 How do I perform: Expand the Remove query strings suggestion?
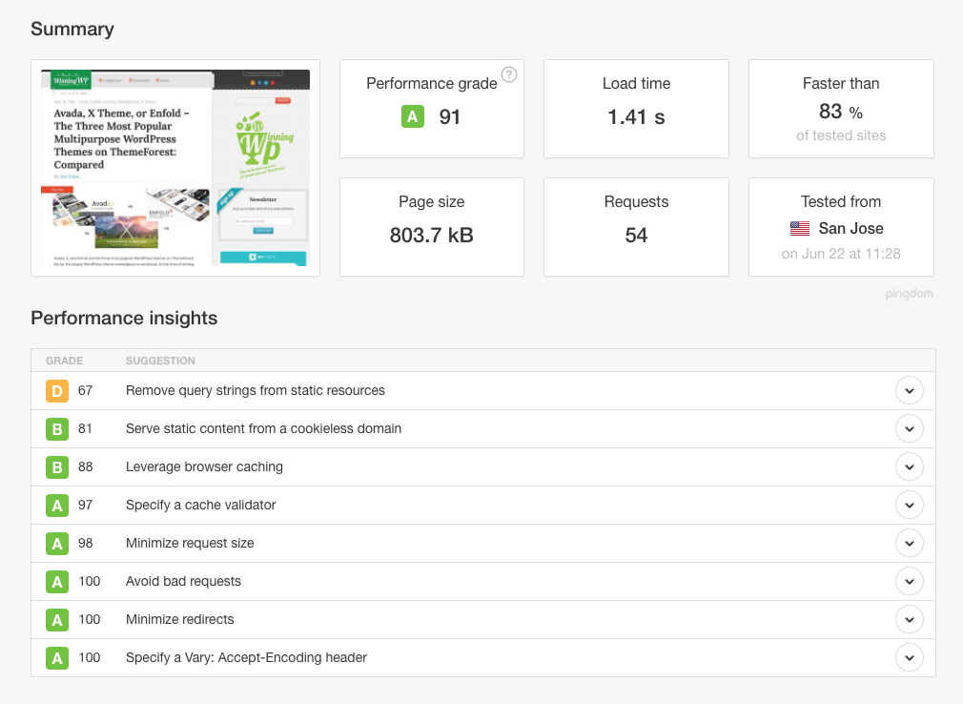pos(910,390)
